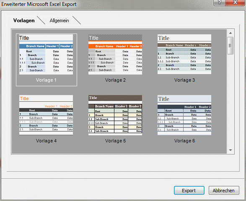Click the Export button
The height and width of the screenshot is (201, 246).
click(189, 191)
